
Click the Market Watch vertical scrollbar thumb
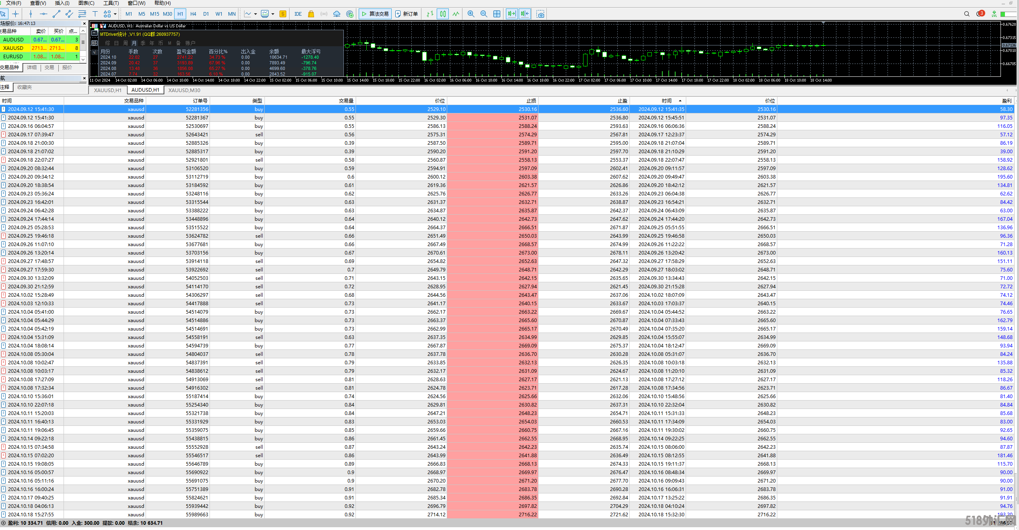point(83,42)
